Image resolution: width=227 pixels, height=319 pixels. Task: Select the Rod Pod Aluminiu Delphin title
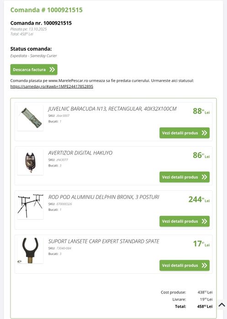click(104, 197)
